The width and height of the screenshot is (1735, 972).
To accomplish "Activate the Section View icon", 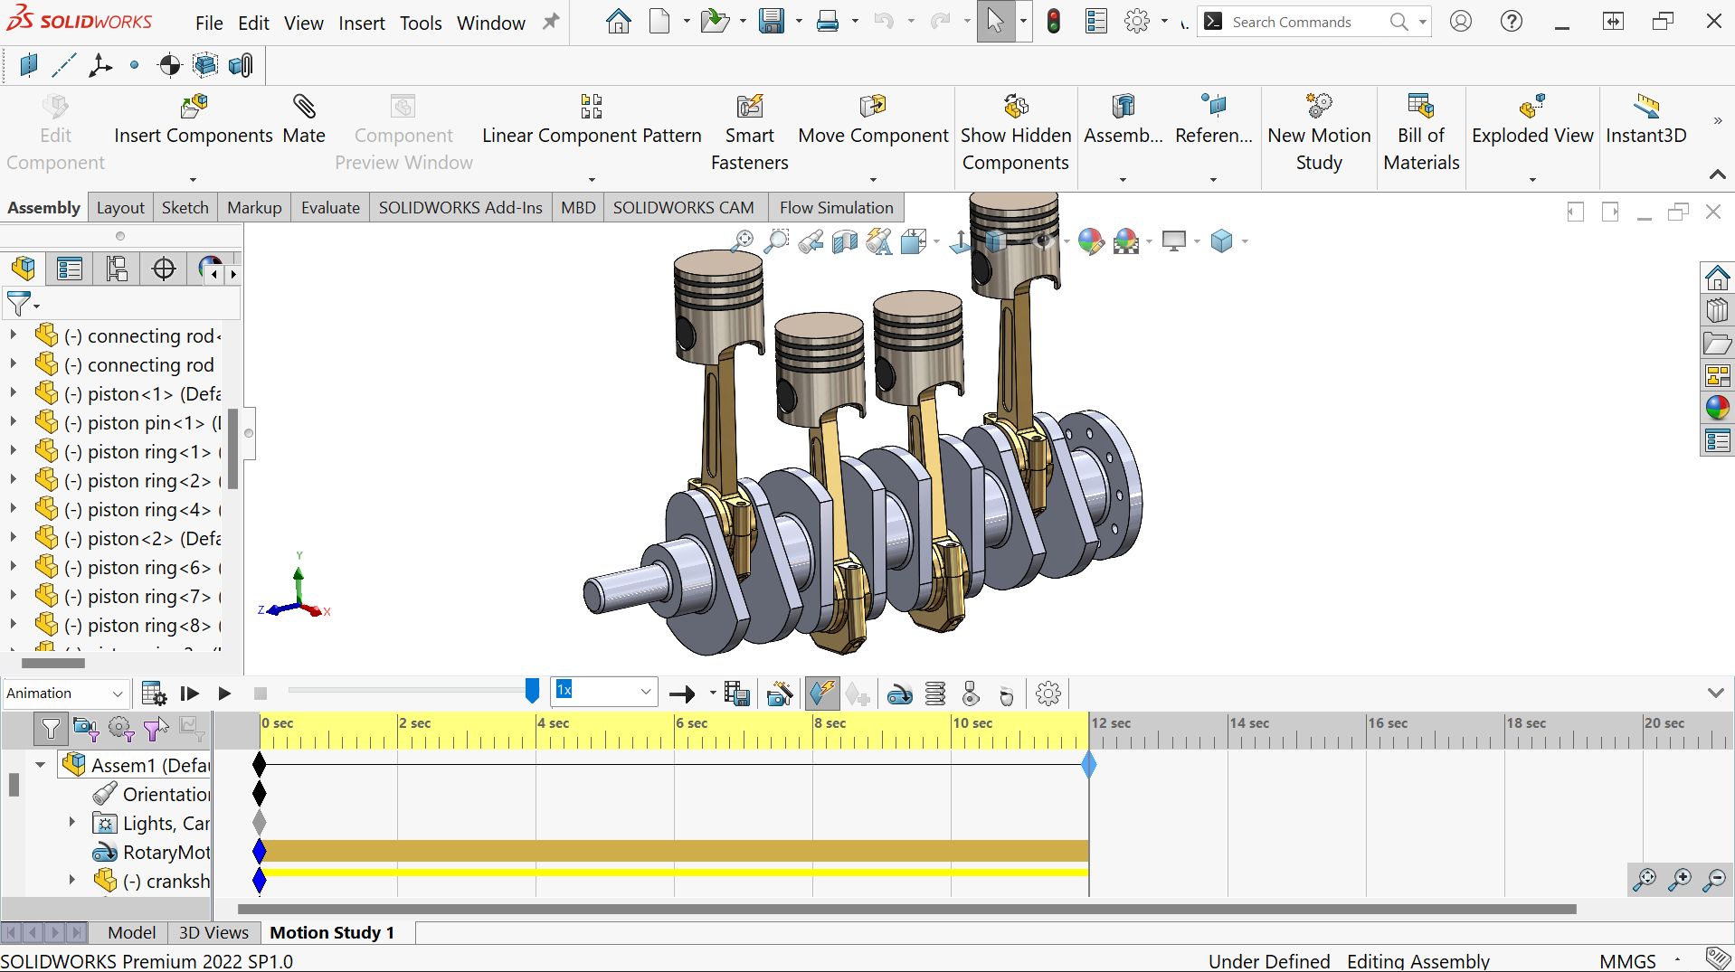I will pos(844,241).
